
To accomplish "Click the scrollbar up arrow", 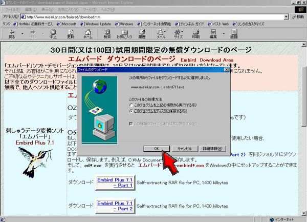I will [x=303, y=44].
